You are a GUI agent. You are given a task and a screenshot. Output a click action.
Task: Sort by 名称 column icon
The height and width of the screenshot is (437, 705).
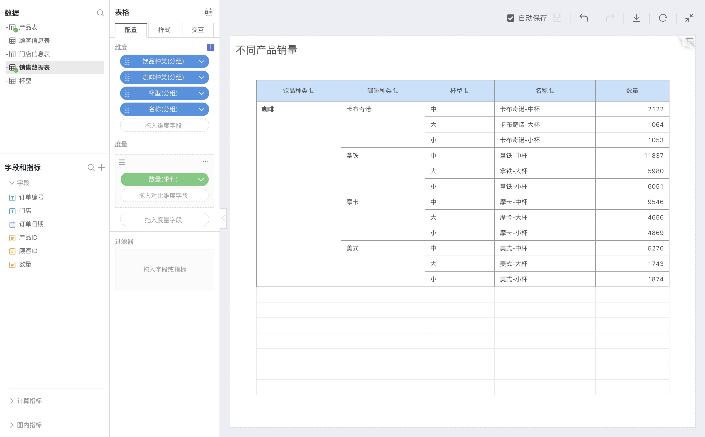pyautogui.click(x=552, y=91)
